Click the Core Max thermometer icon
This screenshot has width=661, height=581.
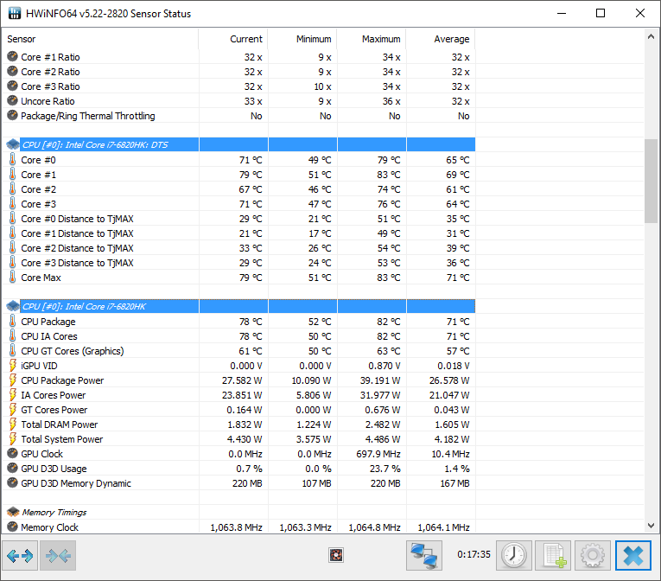(13, 278)
